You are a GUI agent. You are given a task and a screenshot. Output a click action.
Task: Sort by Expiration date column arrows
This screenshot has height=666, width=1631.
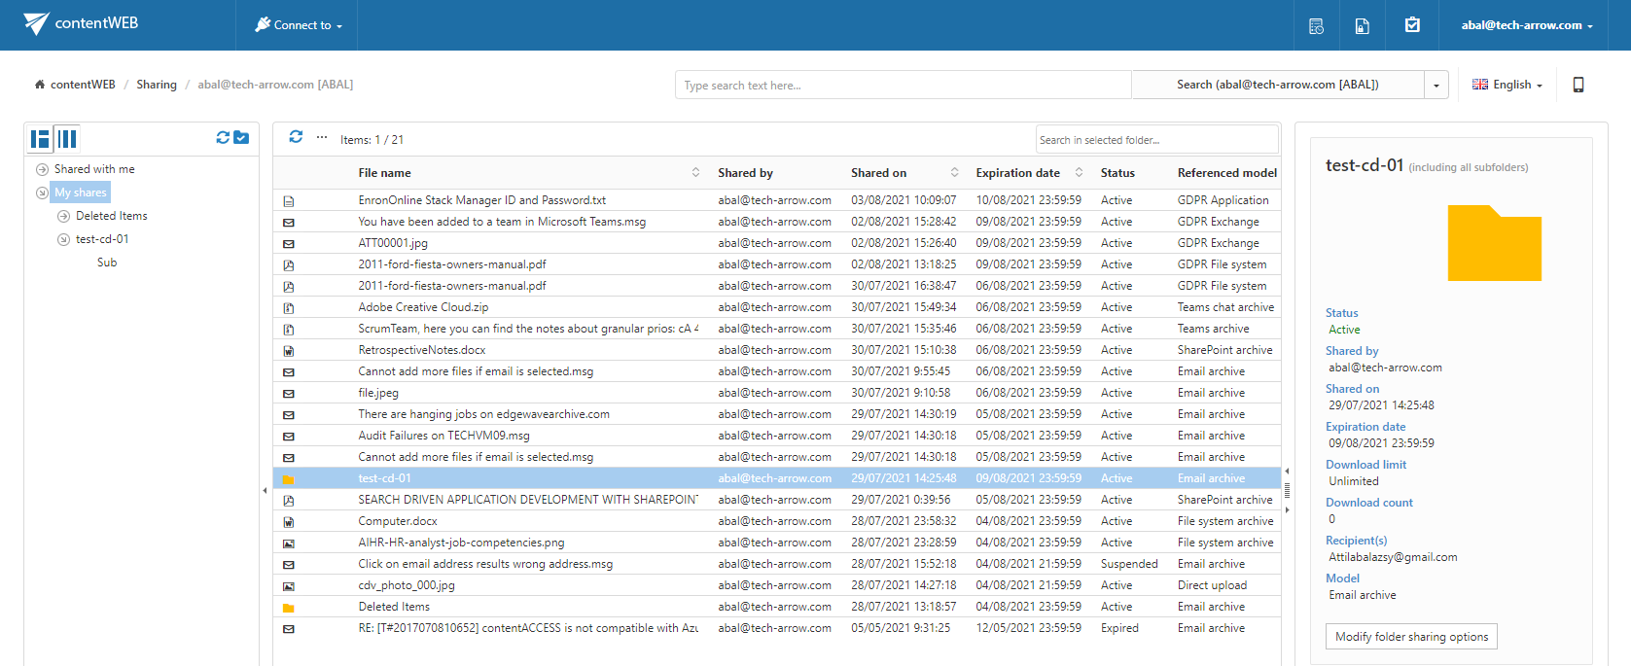pos(1079,173)
